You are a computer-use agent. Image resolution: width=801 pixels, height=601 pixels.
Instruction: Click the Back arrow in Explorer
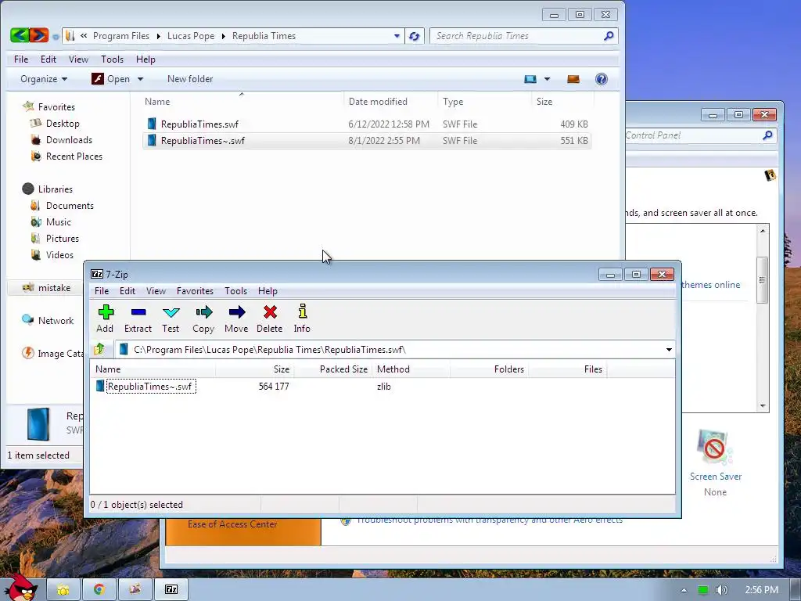pos(20,35)
